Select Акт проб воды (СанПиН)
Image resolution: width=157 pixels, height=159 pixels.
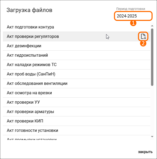[x=76, y=74]
